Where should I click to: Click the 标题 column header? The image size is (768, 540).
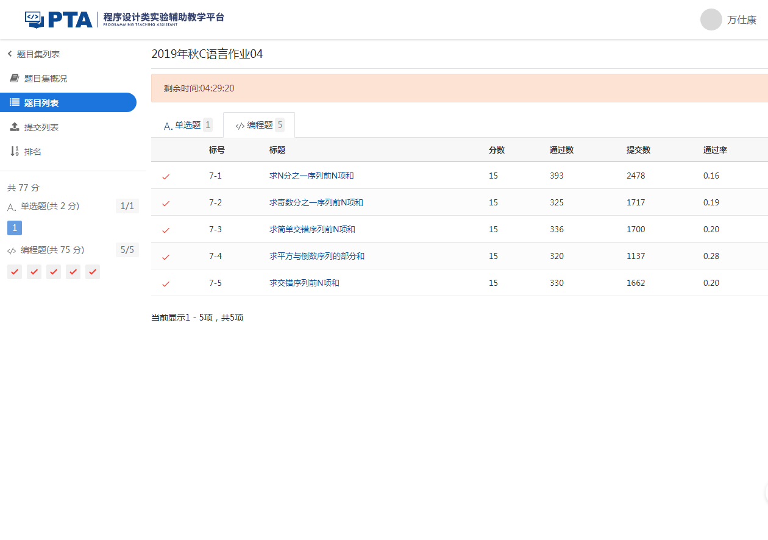[277, 150]
